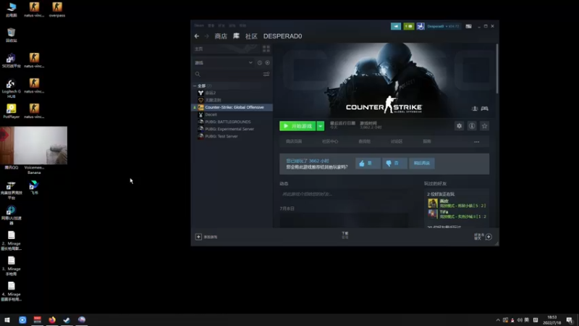Screen dimensions: 579x326
Task: Click the Steam forward navigation arrow
Action: pyautogui.click(x=207, y=36)
